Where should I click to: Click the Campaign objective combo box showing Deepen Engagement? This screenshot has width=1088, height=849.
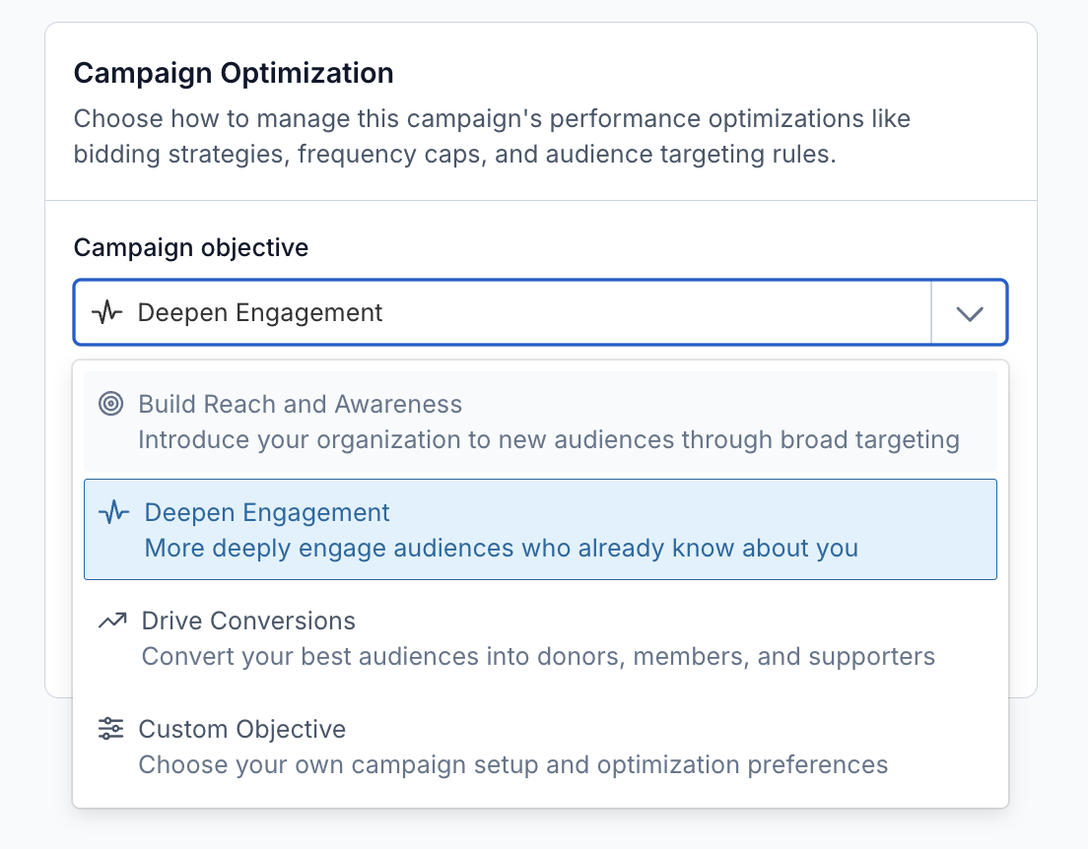tap(540, 313)
